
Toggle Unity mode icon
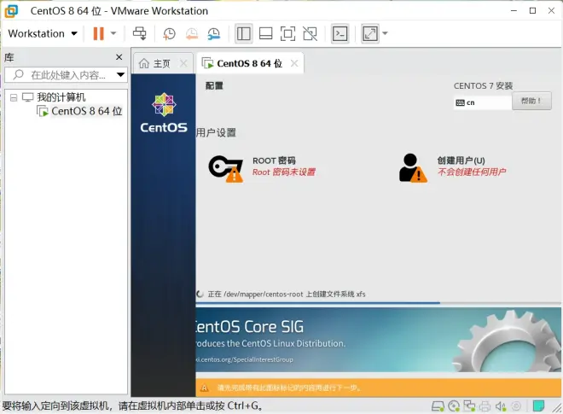point(310,34)
